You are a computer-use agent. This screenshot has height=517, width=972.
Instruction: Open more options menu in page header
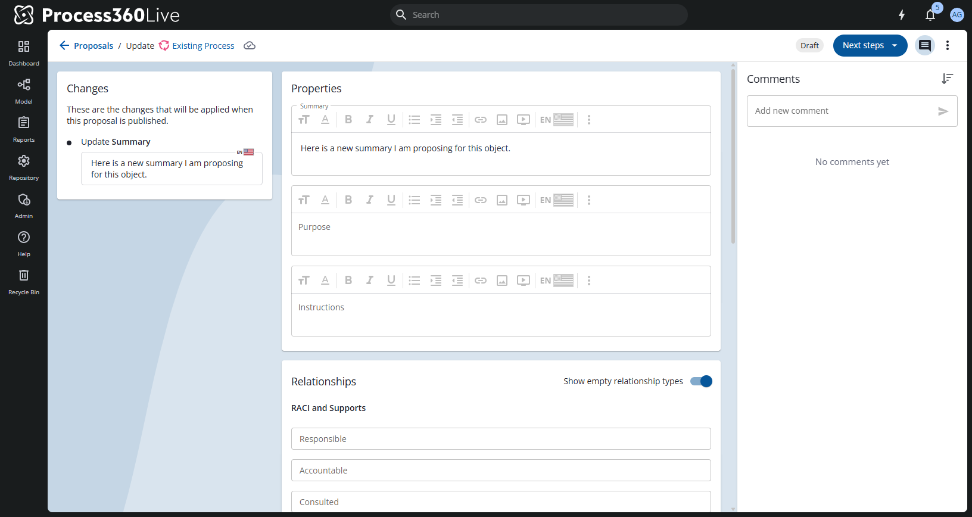point(948,45)
